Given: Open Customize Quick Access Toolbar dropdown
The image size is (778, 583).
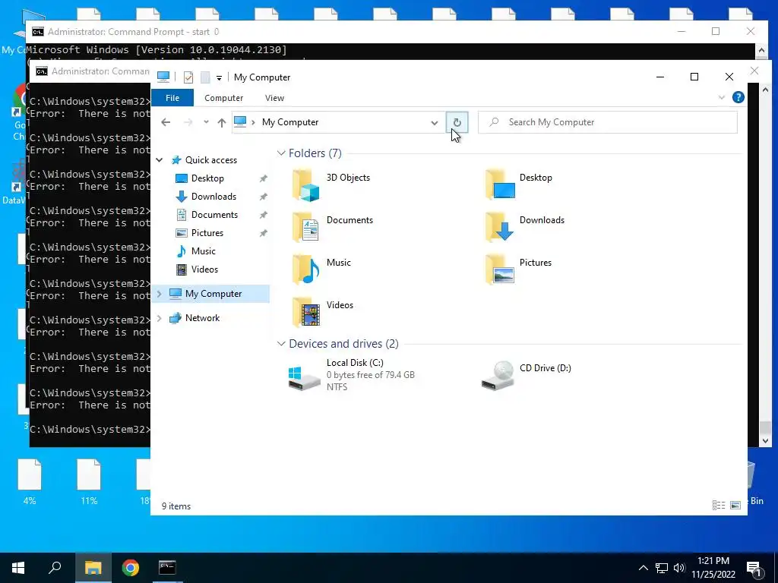Looking at the screenshot, I should [x=219, y=78].
